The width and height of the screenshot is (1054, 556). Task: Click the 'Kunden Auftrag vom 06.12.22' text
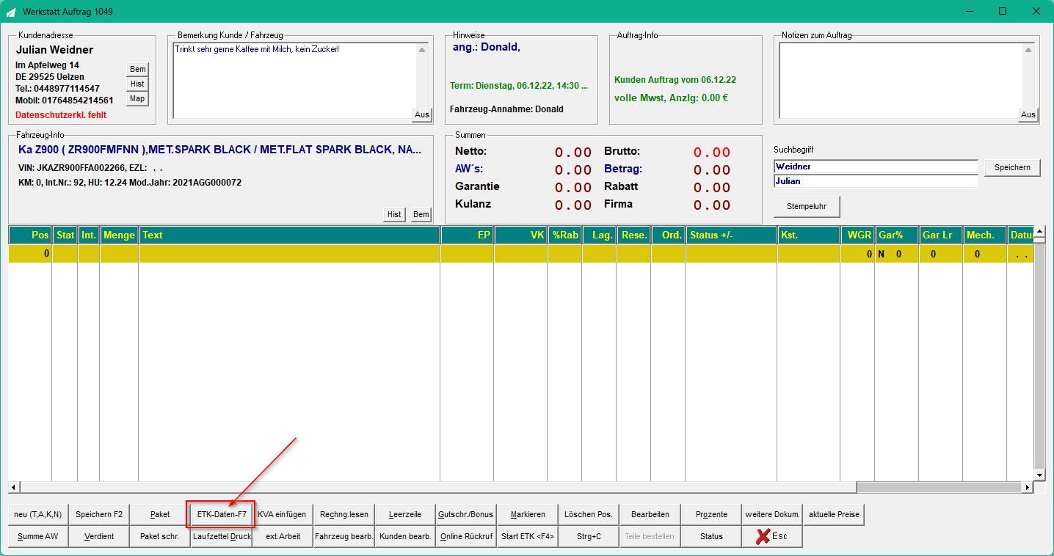[675, 80]
